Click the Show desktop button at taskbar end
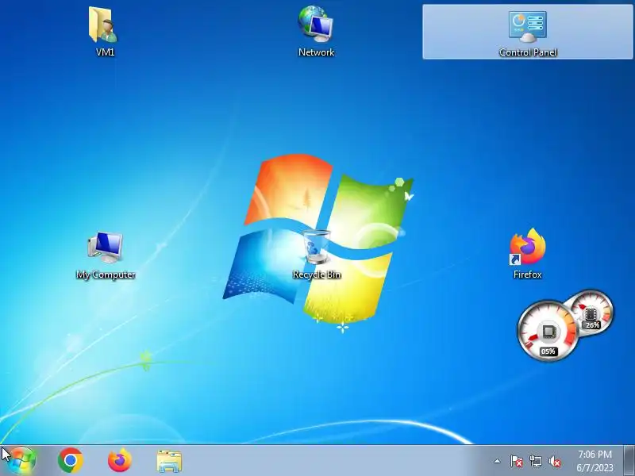 click(x=629, y=461)
